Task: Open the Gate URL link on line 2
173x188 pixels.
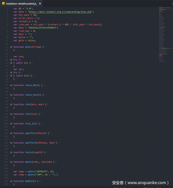Action: click(x=60, y=12)
